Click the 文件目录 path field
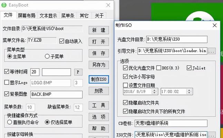Screen dimensions: 223x138 pos(52,29)
